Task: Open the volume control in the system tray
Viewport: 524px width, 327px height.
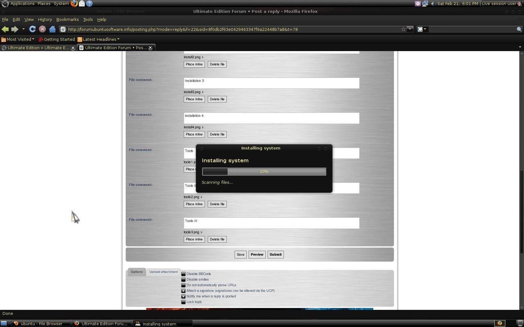Action: (433, 4)
